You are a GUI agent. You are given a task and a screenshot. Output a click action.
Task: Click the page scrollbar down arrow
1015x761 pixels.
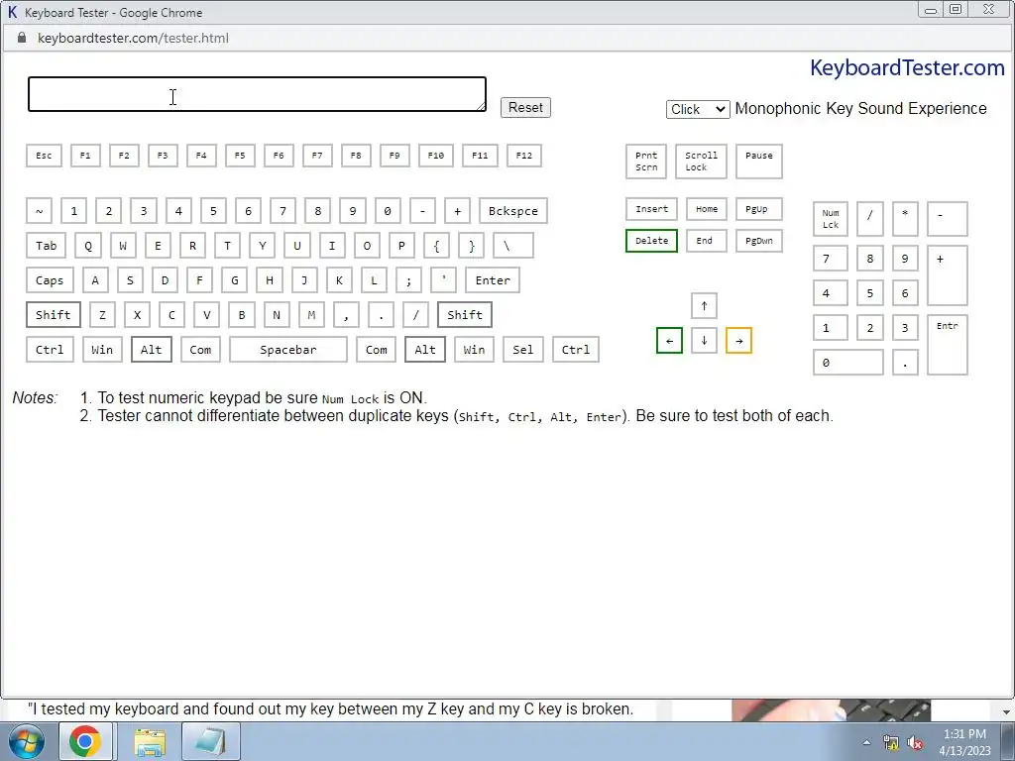point(1007,711)
